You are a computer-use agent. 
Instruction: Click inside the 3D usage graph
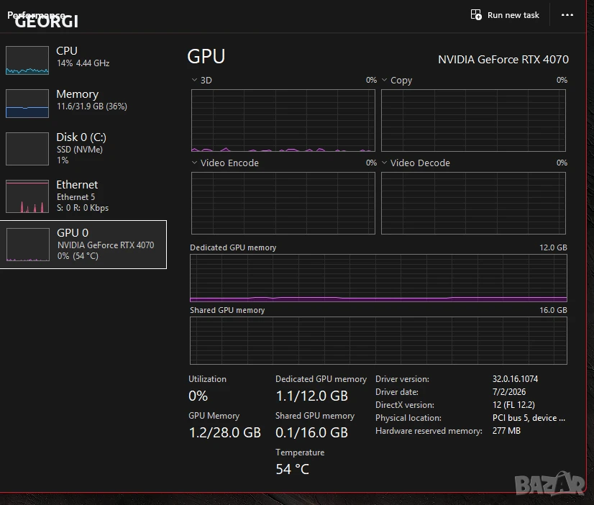pos(283,120)
